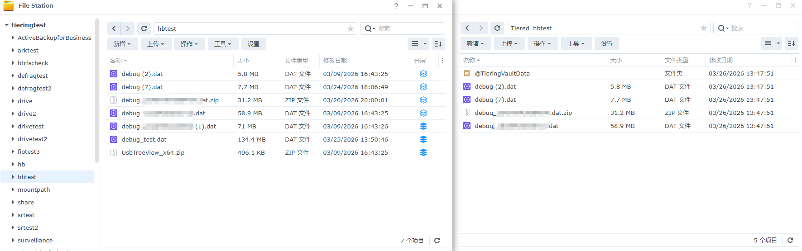Collapse the tieringtest root node

coord(7,25)
